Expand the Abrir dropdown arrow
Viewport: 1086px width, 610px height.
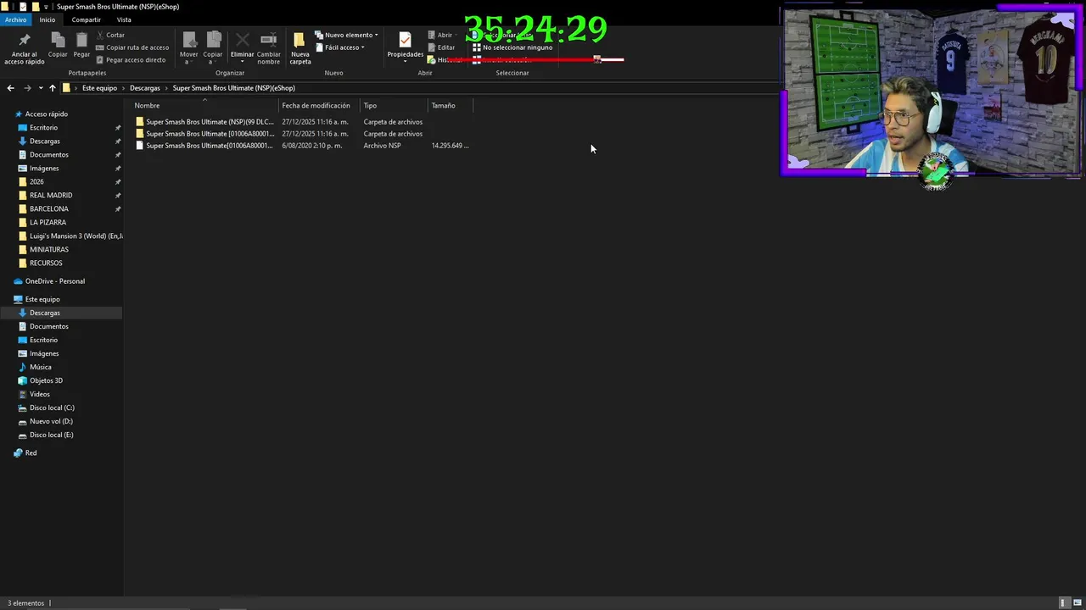click(457, 35)
